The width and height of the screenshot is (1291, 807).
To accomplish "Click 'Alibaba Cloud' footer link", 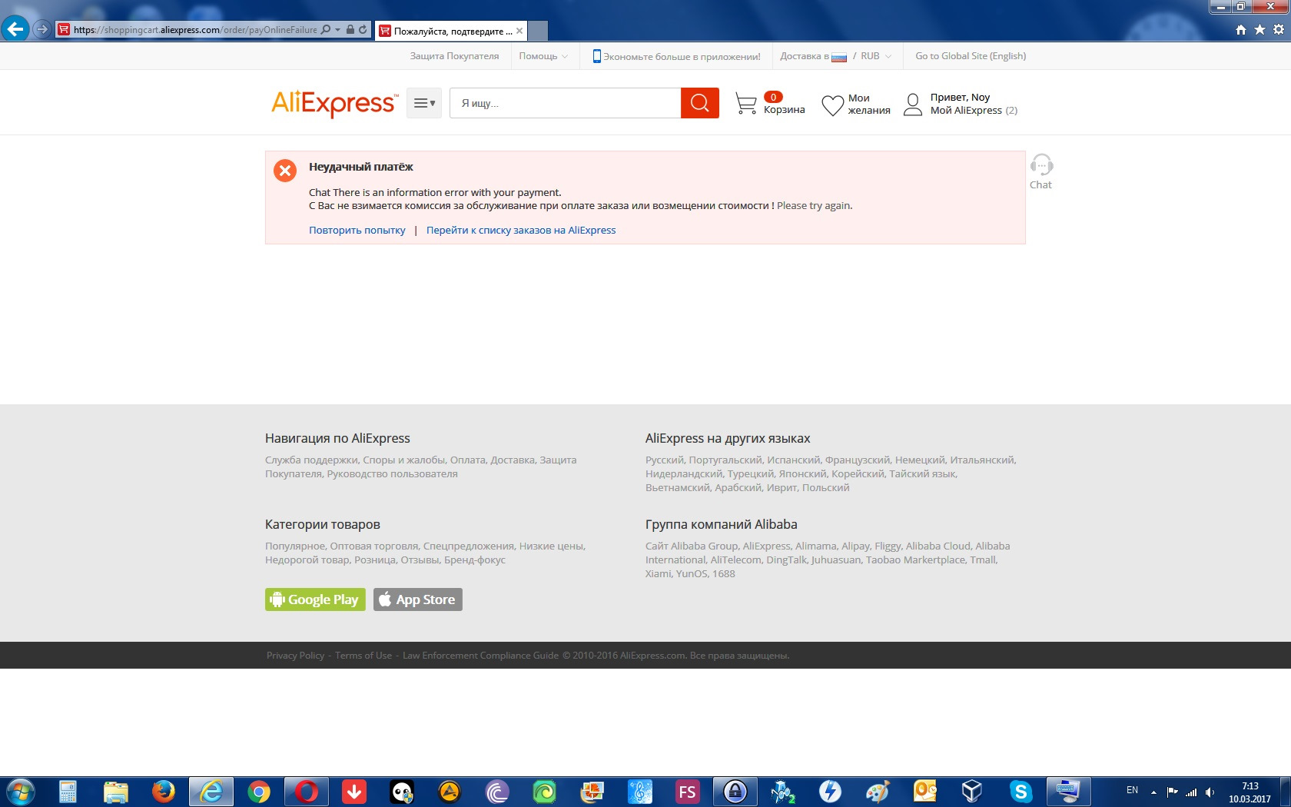I will (x=938, y=546).
